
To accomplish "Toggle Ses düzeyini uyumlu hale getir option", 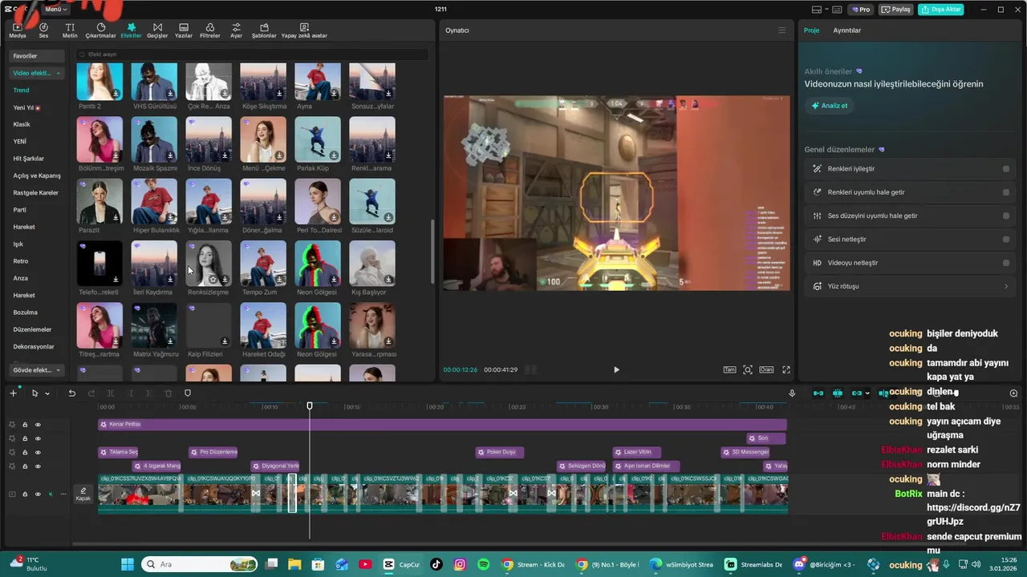I will [1005, 216].
